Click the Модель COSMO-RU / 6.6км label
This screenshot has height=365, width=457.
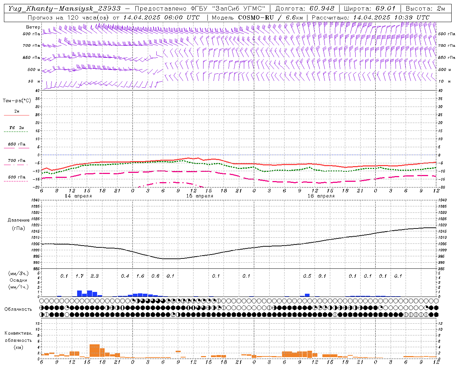pyautogui.click(x=257, y=17)
